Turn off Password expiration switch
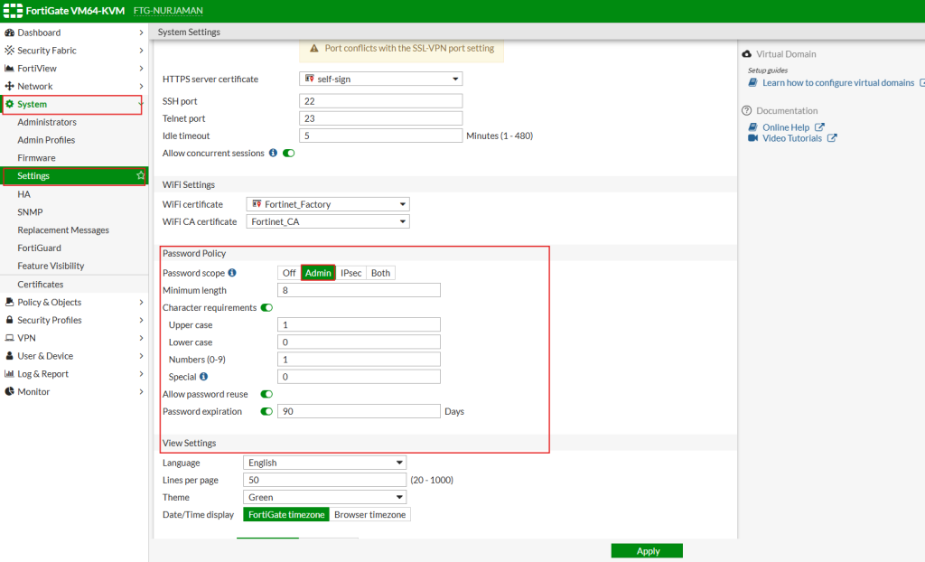Viewport: 925px width, 562px height. 266,411
